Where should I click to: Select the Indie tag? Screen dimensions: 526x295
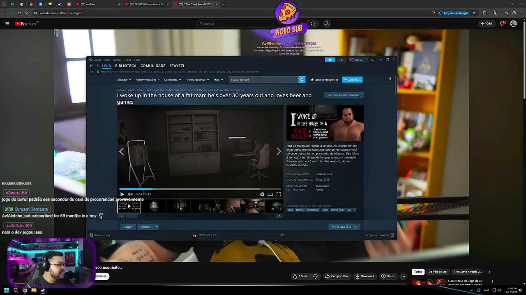coord(291,210)
